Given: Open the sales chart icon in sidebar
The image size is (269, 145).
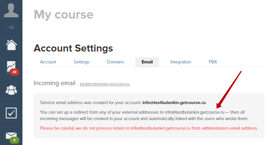Looking at the screenshot, I should (x=11, y=67).
